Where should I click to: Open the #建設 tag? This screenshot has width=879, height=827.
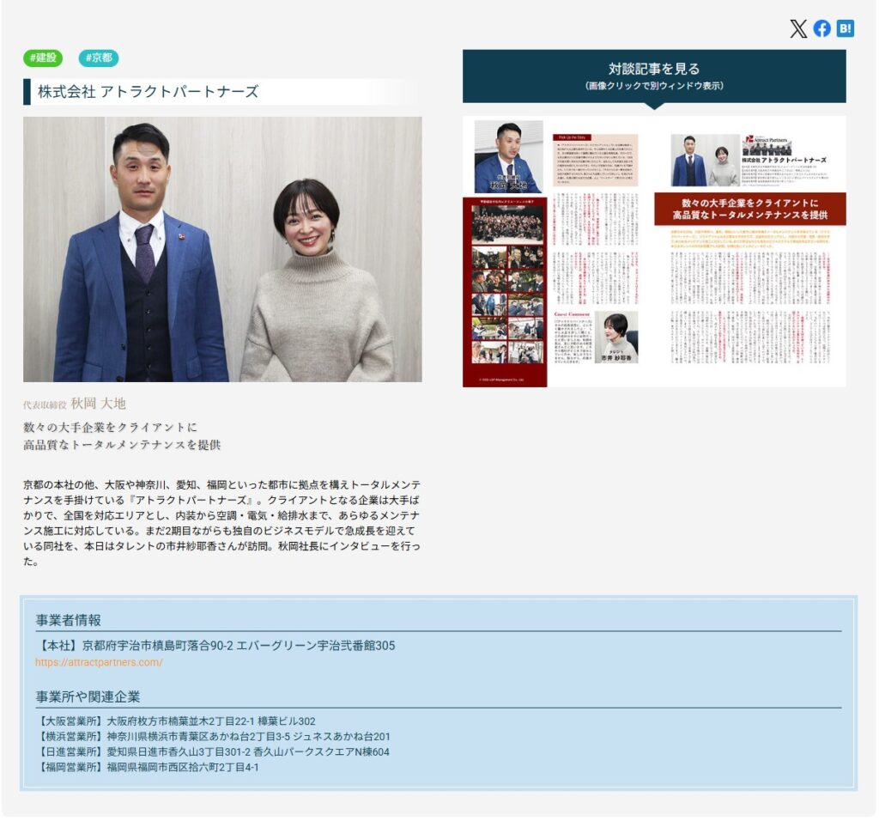click(x=43, y=58)
